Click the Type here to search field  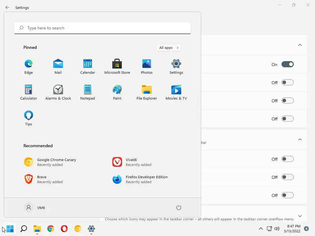(x=102, y=28)
